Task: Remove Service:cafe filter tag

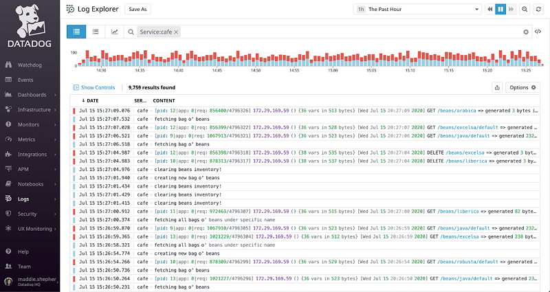Action: 176,32
